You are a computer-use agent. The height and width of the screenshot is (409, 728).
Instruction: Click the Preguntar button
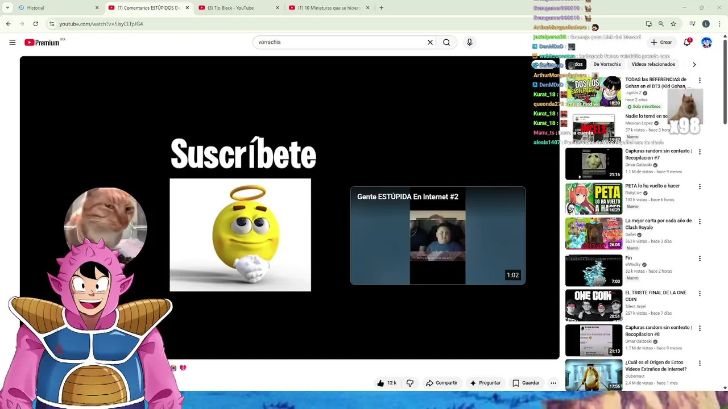pyautogui.click(x=485, y=383)
